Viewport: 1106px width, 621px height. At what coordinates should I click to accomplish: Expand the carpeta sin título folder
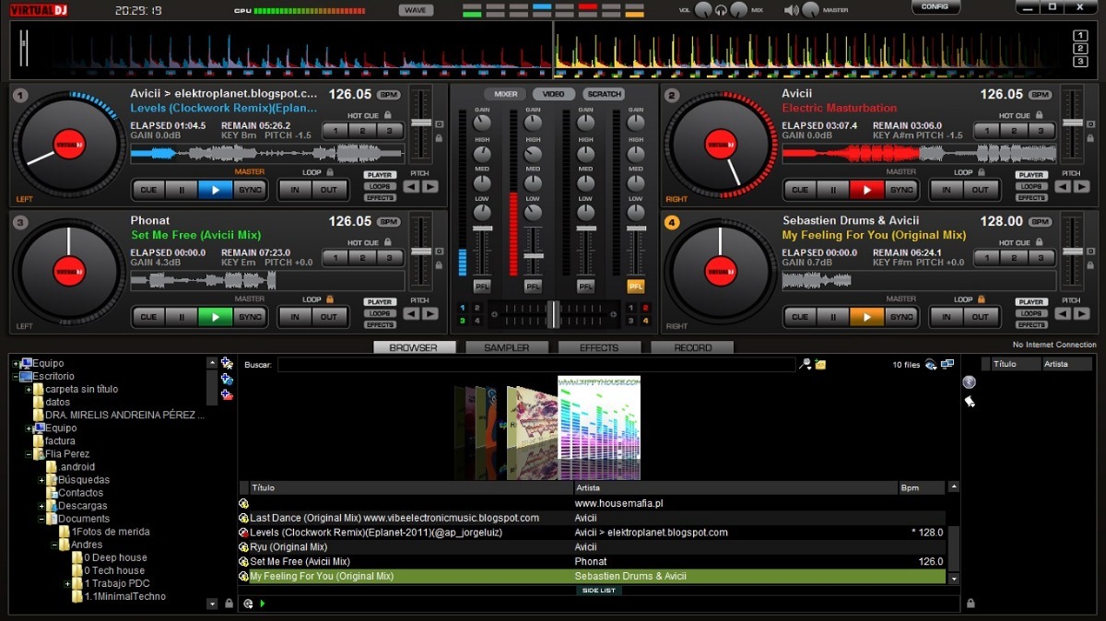tap(29, 390)
